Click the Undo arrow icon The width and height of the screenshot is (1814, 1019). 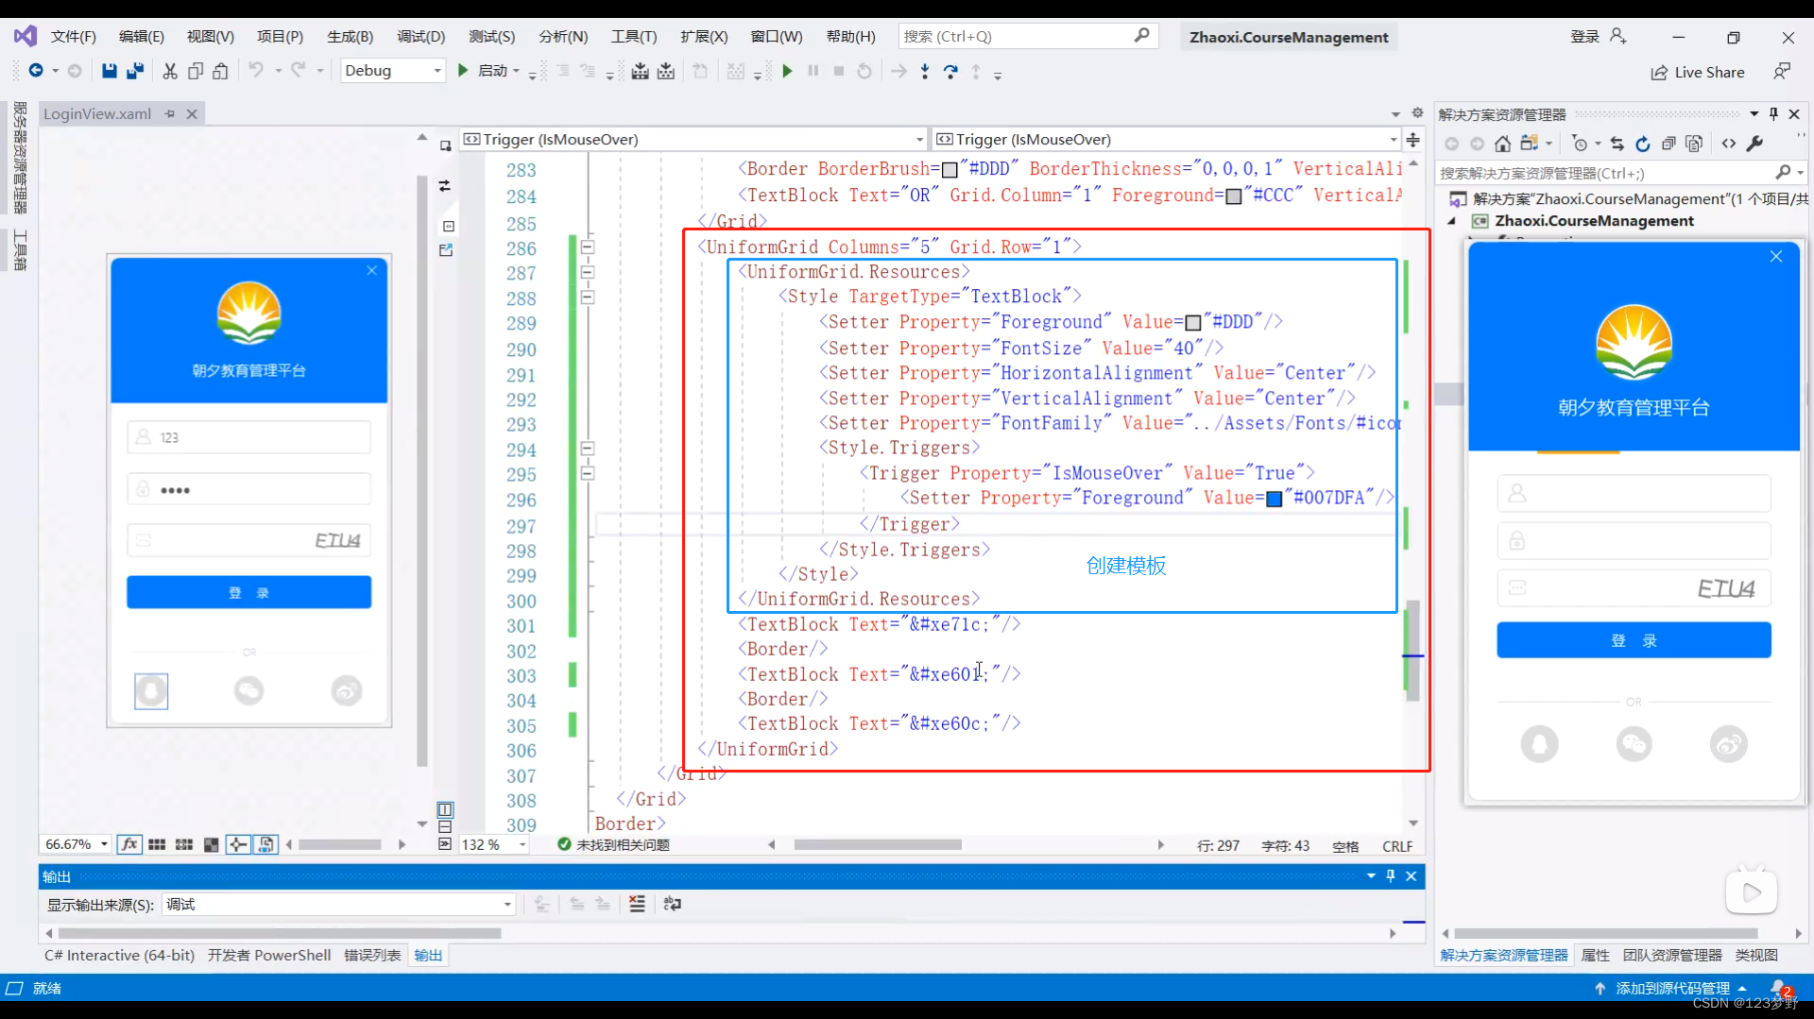(x=256, y=71)
